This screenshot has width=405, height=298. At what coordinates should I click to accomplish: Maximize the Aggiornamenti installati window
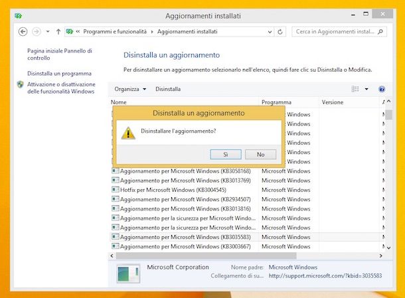366,14
